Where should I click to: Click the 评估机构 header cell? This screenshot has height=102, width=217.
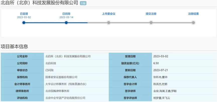(22, 98)
